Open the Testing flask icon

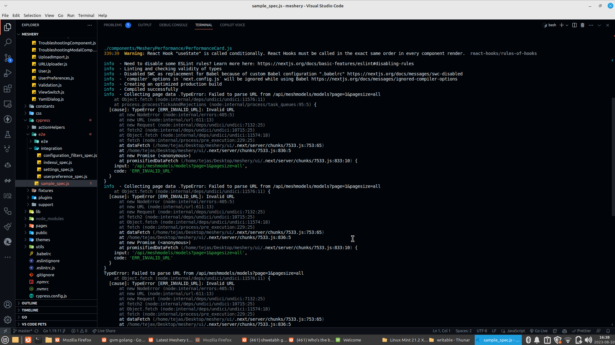tap(8, 134)
